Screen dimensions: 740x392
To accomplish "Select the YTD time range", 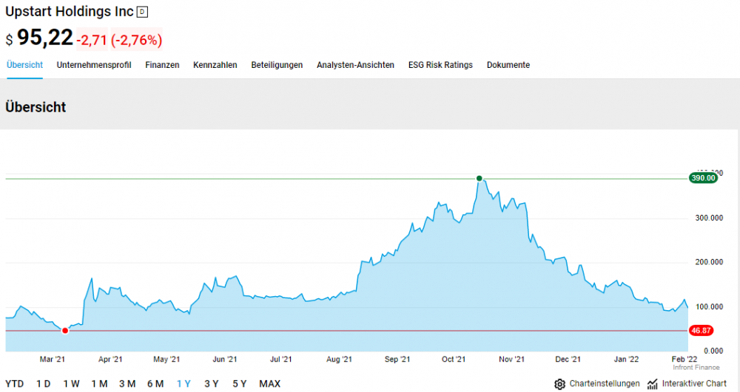I will (x=15, y=384).
